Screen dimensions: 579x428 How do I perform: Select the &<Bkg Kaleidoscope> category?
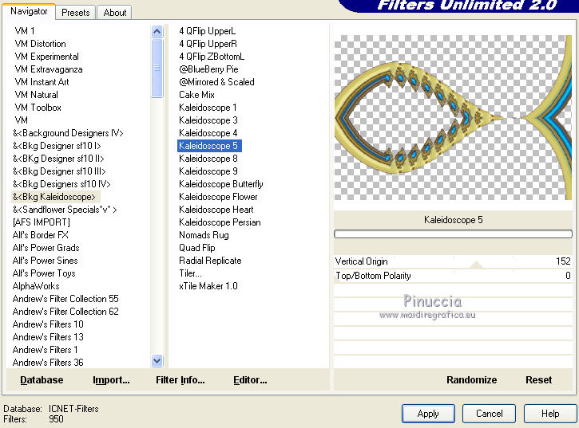(x=54, y=197)
